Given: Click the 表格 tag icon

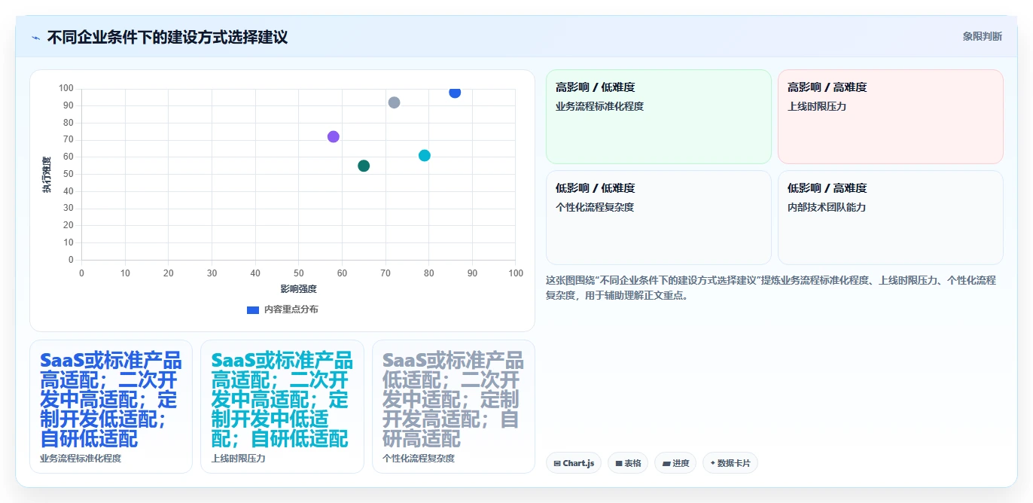Looking at the screenshot, I should tap(619, 463).
